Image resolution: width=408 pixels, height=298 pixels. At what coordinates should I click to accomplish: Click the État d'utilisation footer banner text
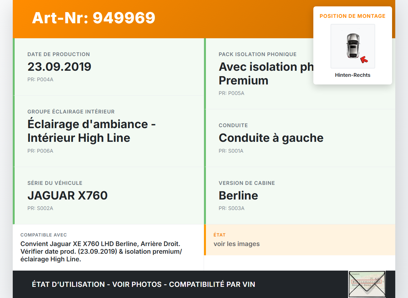(x=143, y=284)
